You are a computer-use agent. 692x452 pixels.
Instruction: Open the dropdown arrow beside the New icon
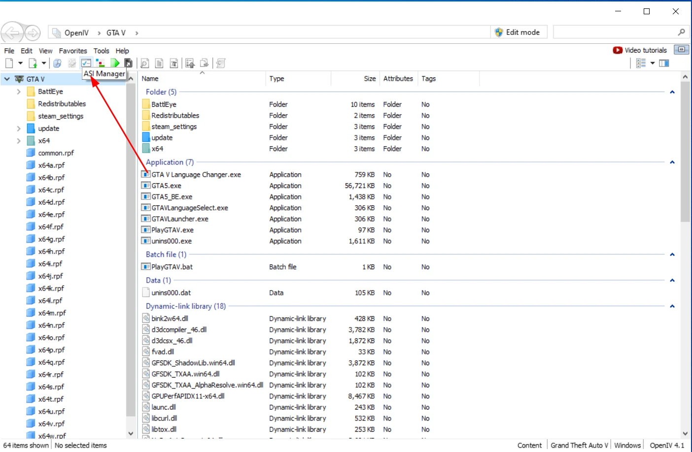20,63
